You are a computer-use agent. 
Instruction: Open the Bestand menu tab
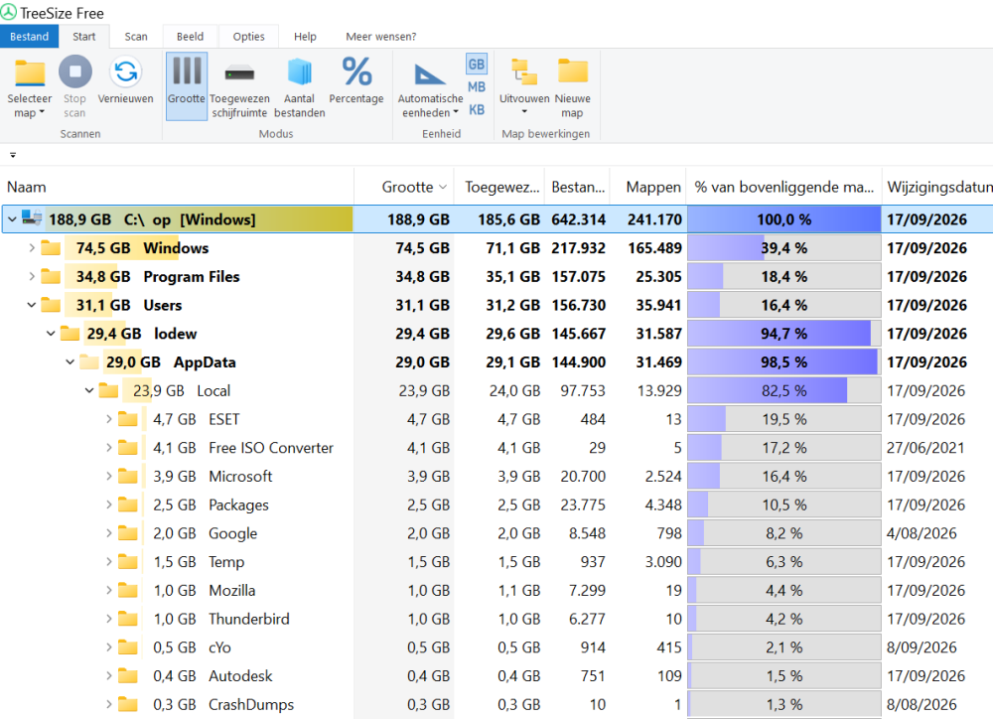click(29, 36)
